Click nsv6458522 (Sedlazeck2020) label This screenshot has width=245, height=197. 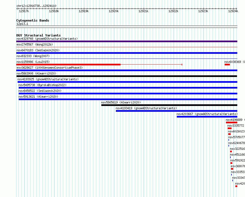[x=40, y=91]
